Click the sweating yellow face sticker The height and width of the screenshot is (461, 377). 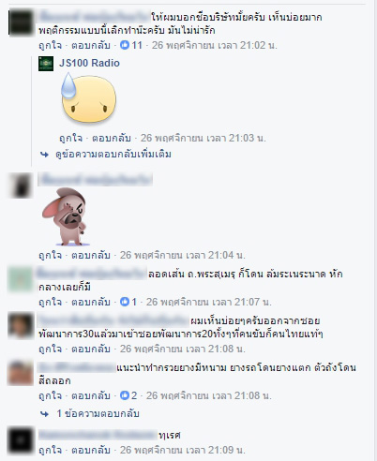coord(88,97)
